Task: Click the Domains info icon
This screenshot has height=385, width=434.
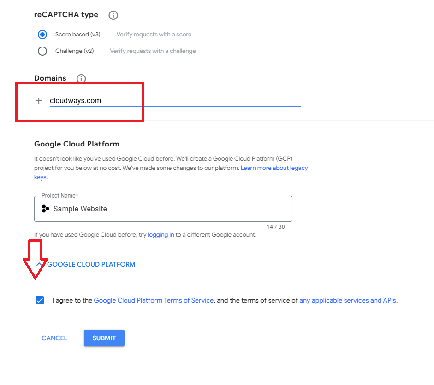Action: point(81,78)
